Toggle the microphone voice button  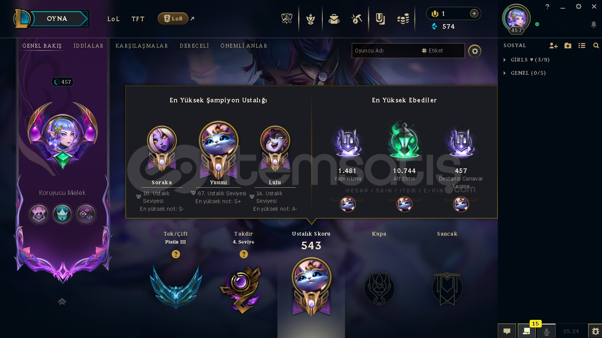click(546, 331)
